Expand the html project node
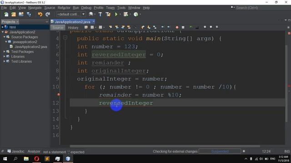This screenshot has height=163, width=291. pos(3,27)
